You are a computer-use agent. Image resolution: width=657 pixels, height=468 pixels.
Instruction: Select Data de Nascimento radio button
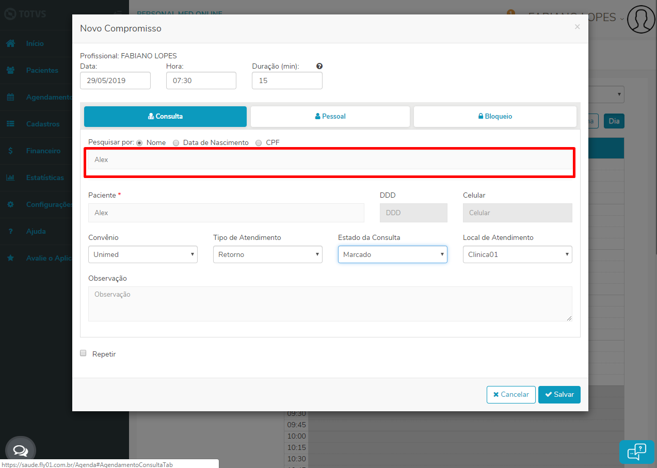[x=176, y=143]
